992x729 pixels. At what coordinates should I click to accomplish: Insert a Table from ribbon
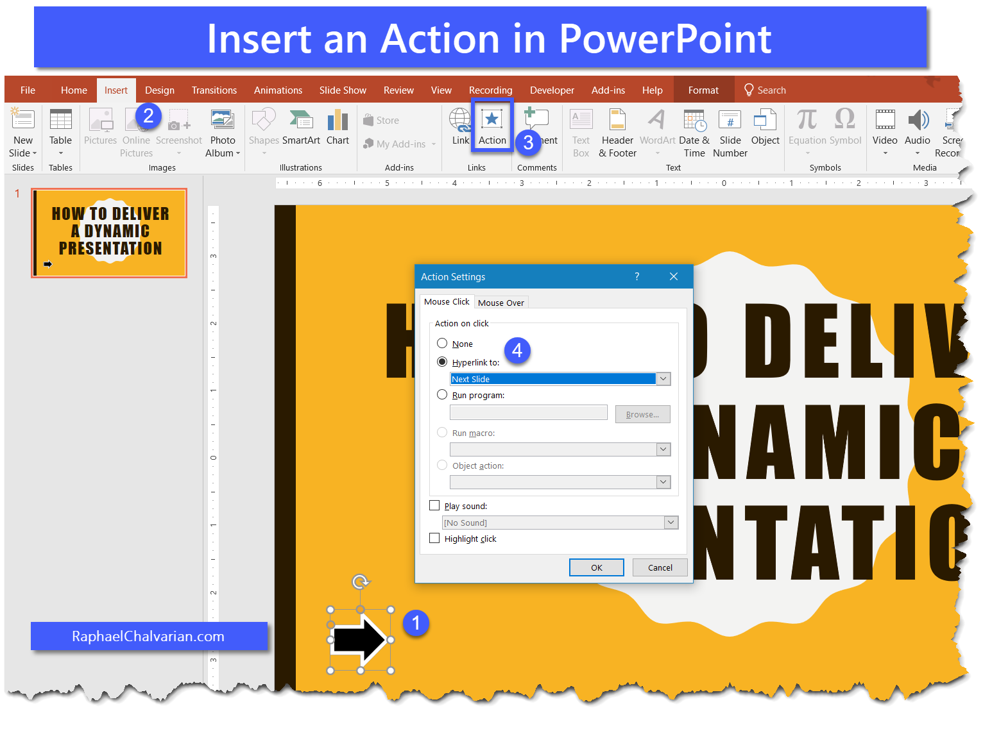coord(60,133)
